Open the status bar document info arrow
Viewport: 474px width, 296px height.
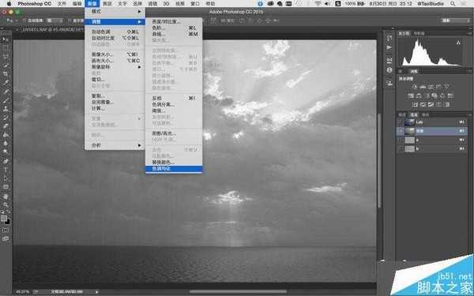pos(96,292)
